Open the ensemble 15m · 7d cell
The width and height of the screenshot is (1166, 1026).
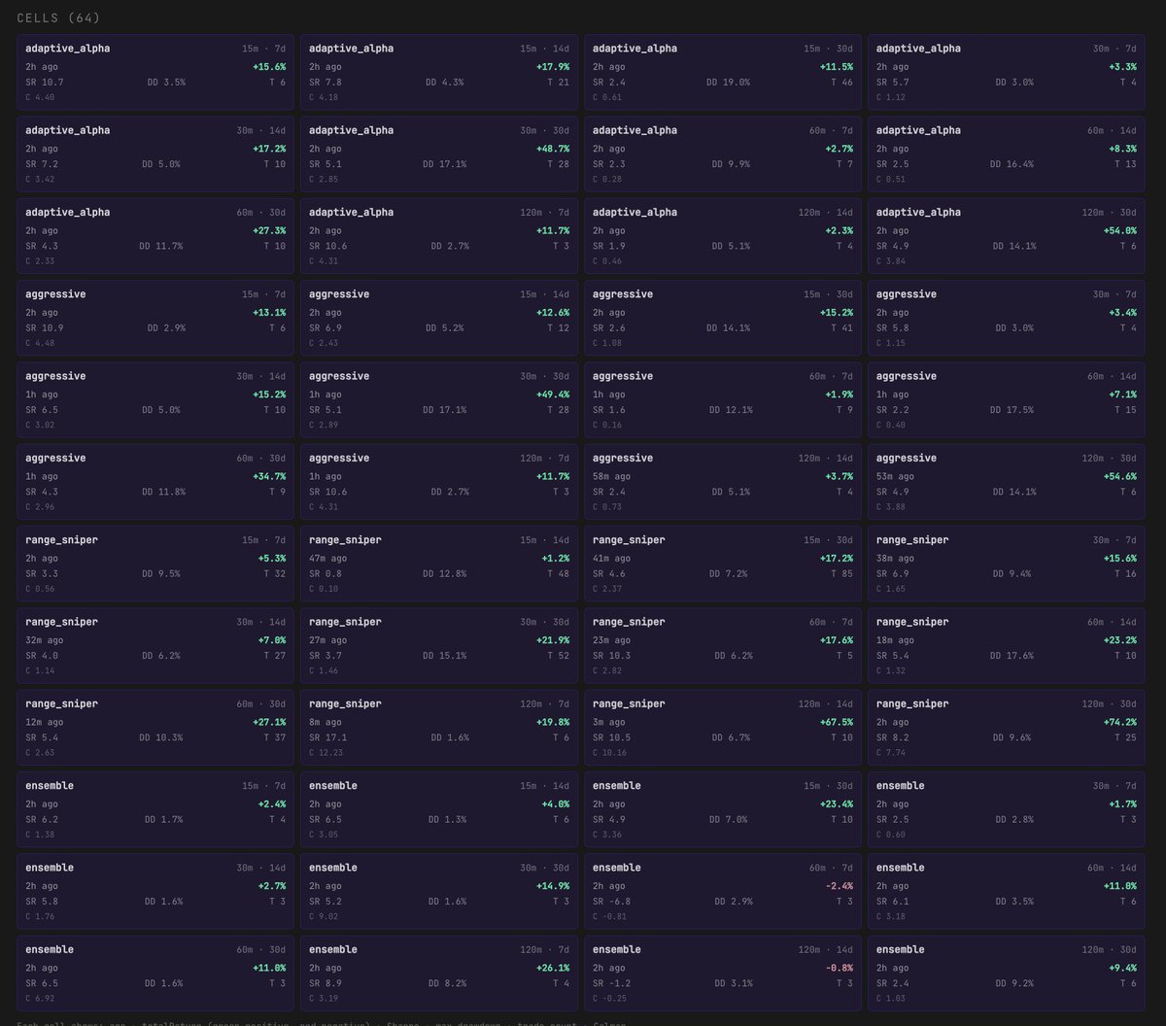[155, 809]
